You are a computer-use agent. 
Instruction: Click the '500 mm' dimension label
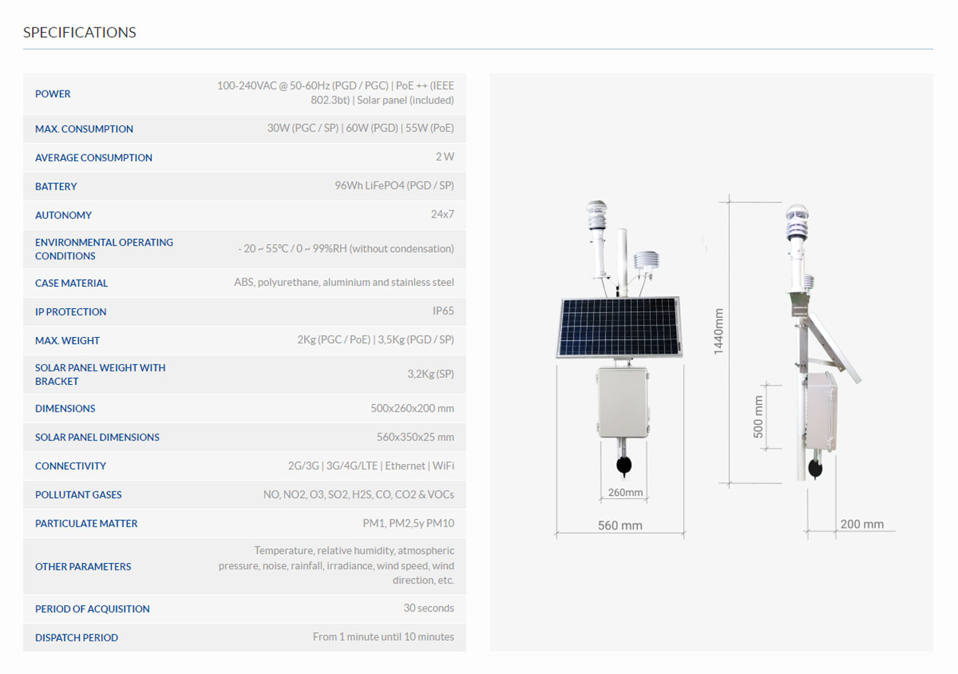point(758,417)
